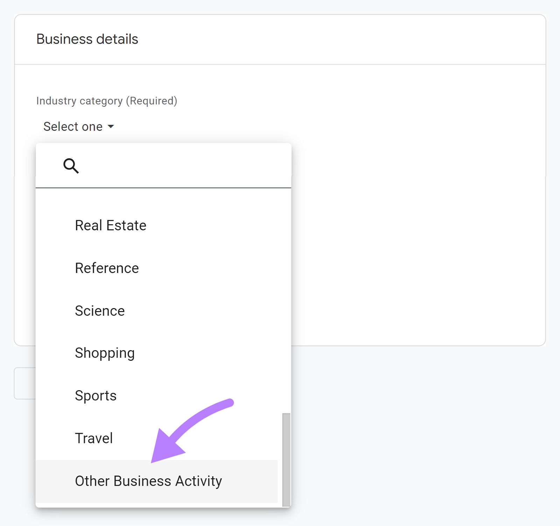Select Sports from the list
560x526 pixels.
95,395
